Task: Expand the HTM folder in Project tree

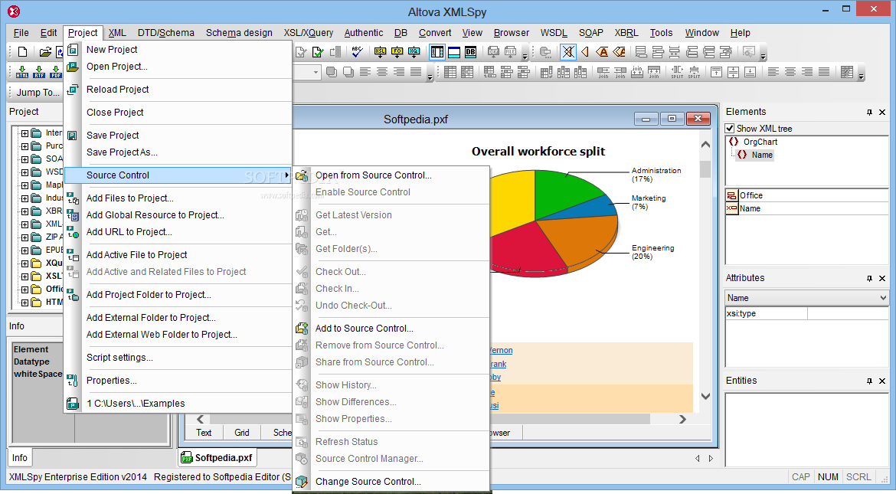Action: (x=25, y=303)
